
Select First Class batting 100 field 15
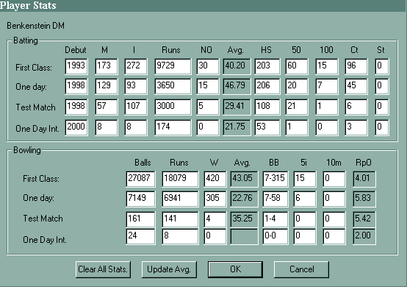pos(327,66)
